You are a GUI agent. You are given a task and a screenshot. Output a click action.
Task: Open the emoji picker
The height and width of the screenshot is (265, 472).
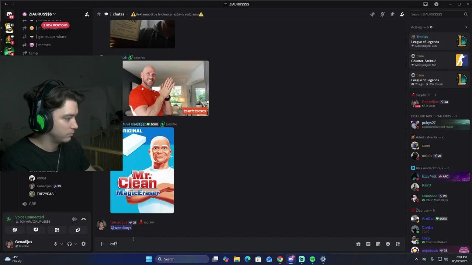coord(388,244)
